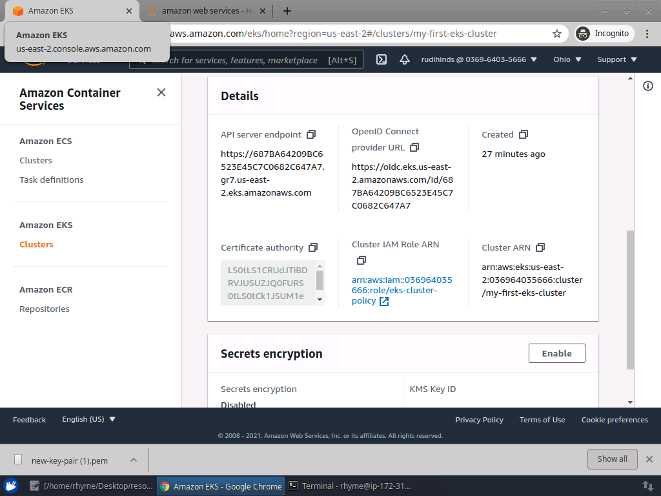661x496 pixels.
Task: Switch to the amazon web services tab
Action: pos(207,11)
